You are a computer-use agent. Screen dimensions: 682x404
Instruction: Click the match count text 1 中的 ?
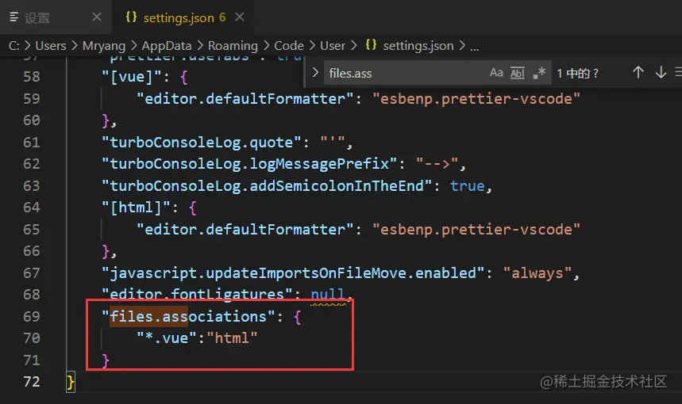(578, 73)
